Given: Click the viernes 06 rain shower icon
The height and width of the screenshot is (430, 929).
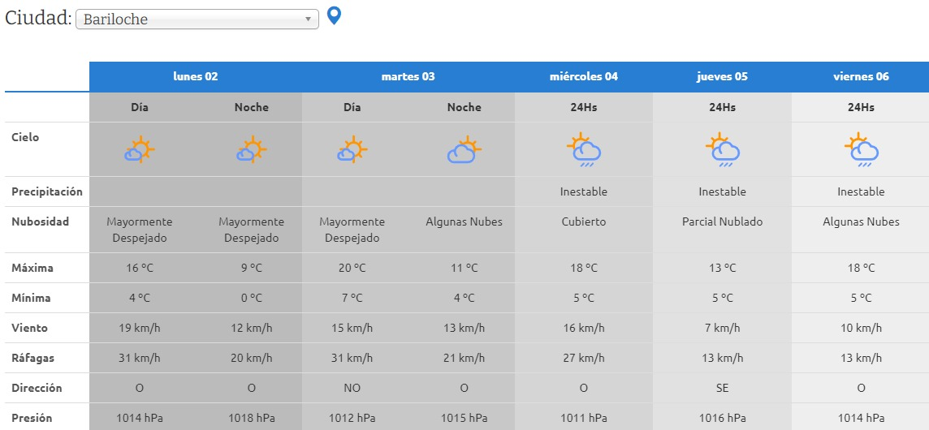Looking at the screenshot, I should tap(861, 150).
